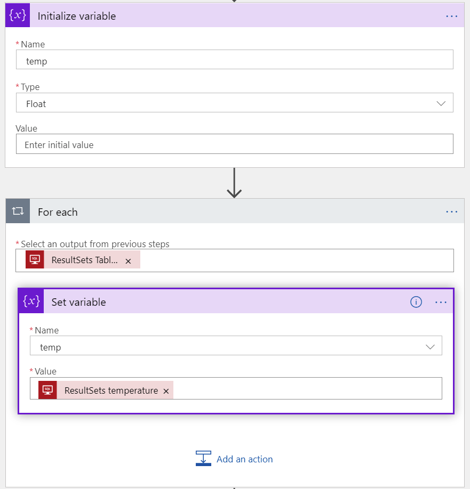The image size is (470, 489).
Task: Remove the ResultSets temperature token
Action: coord(166,391)
